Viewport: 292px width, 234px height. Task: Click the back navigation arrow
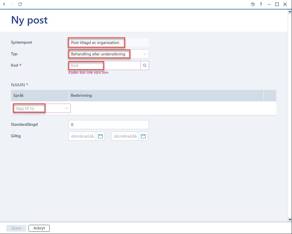(4, 4)
